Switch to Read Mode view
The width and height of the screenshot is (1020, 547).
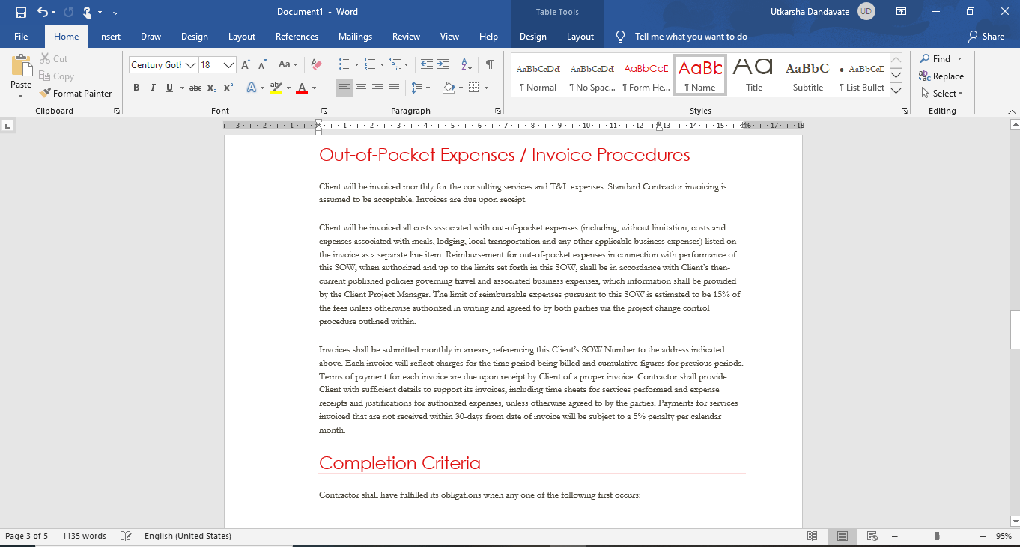pyautogui.click(x=813, y=536)
